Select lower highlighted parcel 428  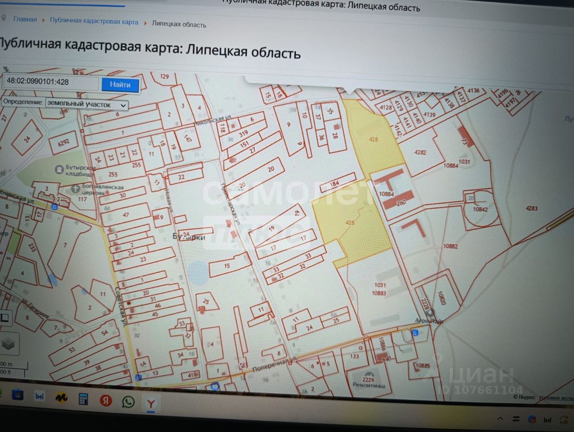351,223
